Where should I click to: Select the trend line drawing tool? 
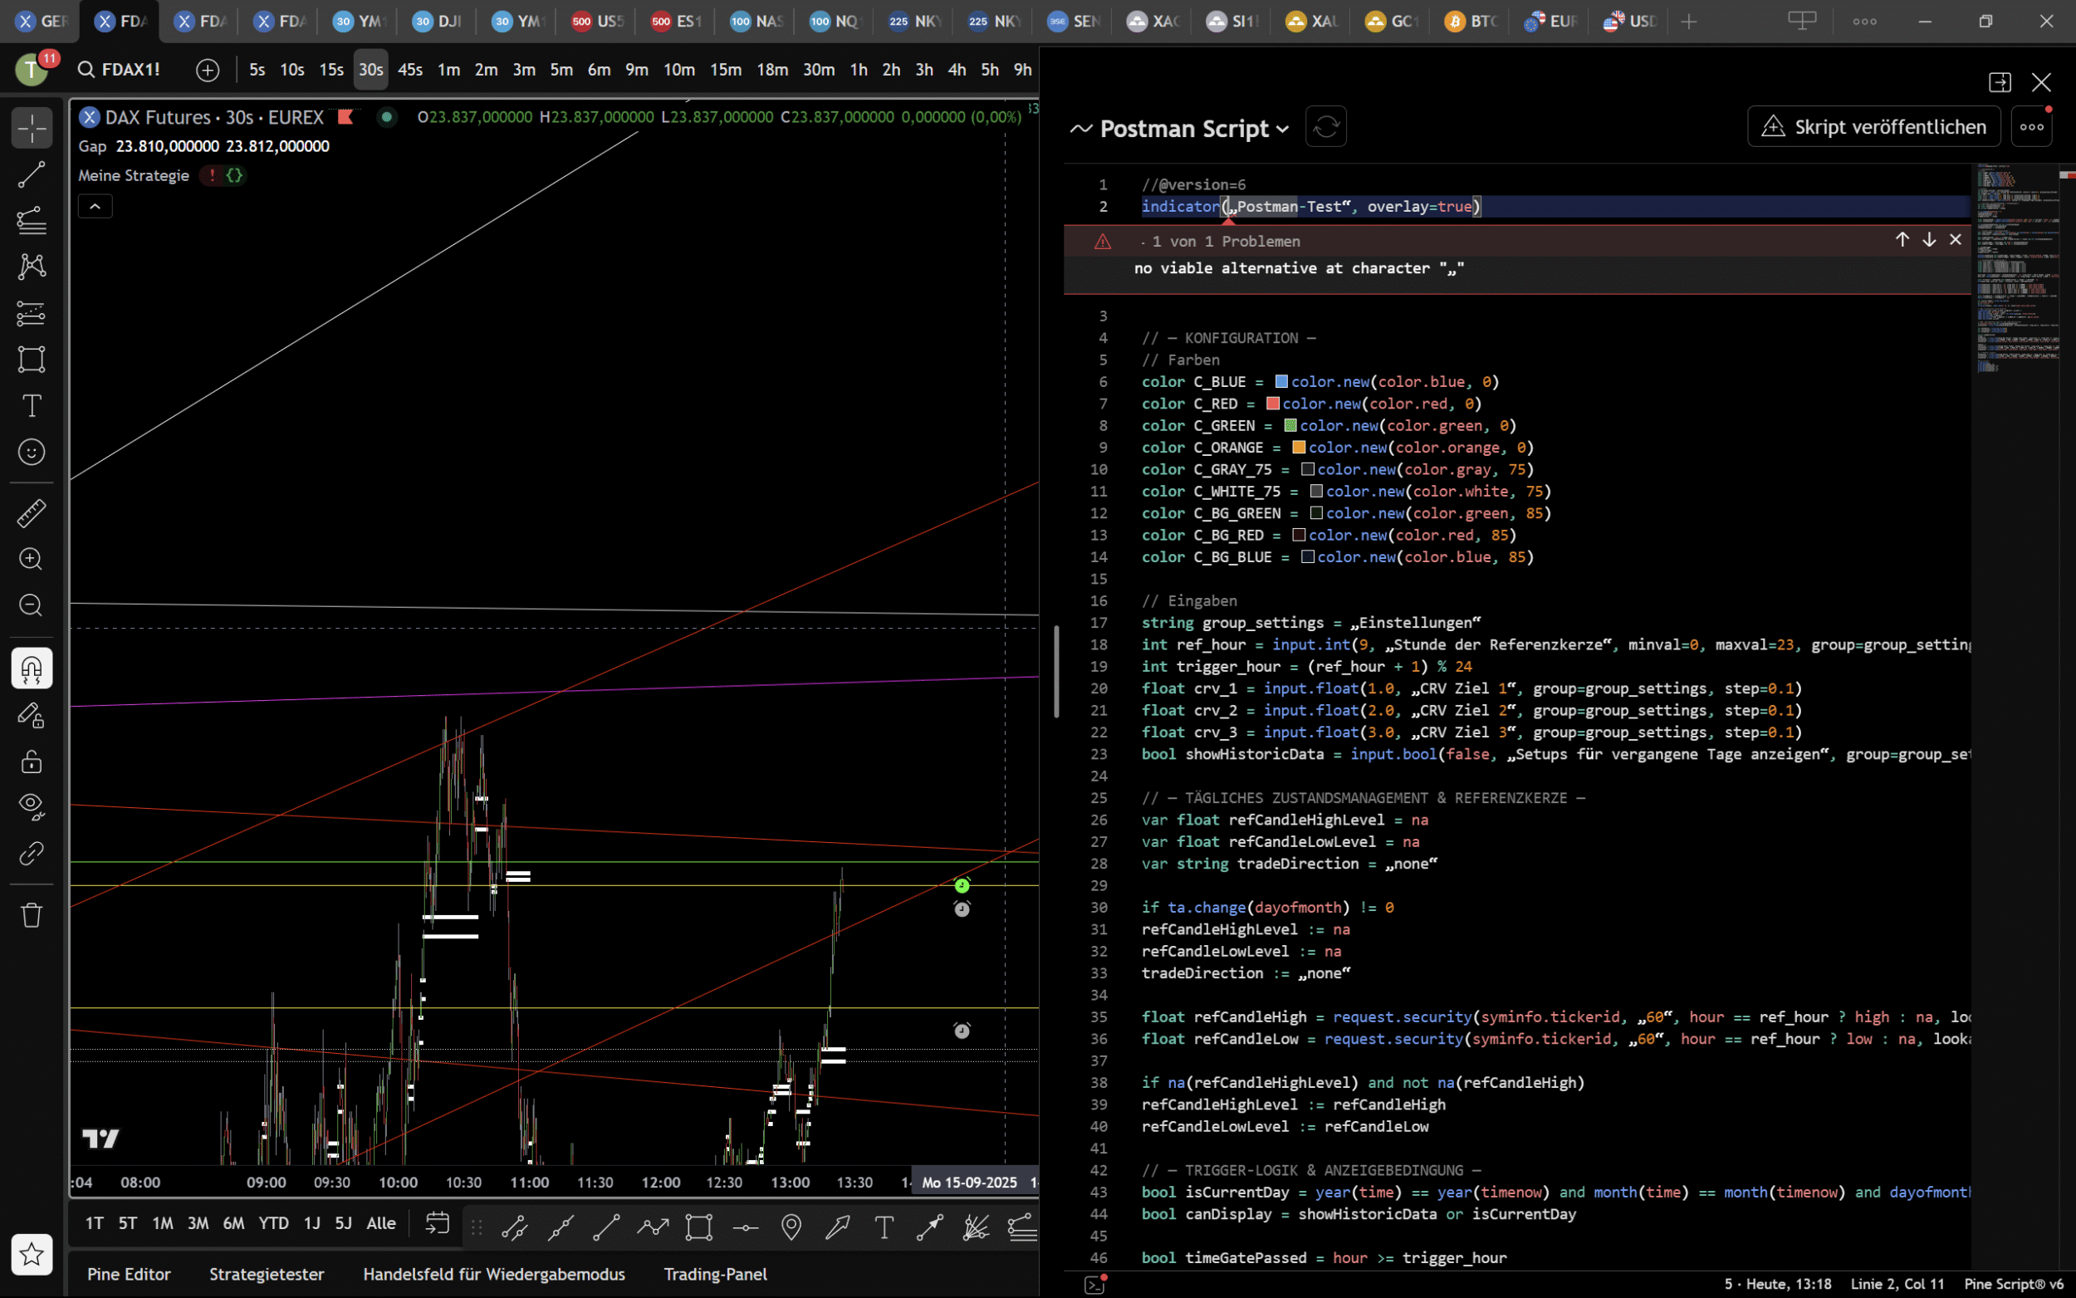[32, 175]
